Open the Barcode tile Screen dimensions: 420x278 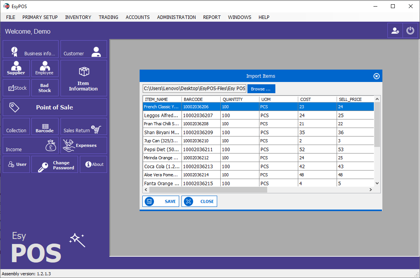point(45,126)
